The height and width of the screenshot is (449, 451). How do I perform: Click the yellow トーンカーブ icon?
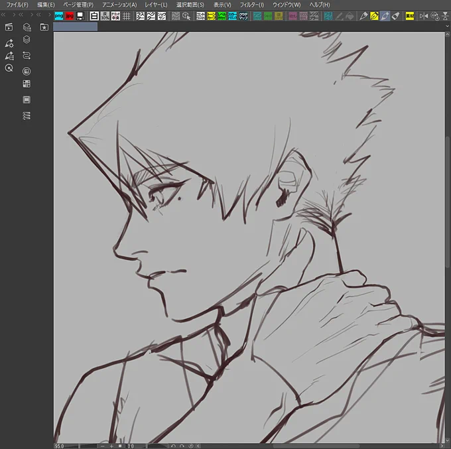[211, 16]
